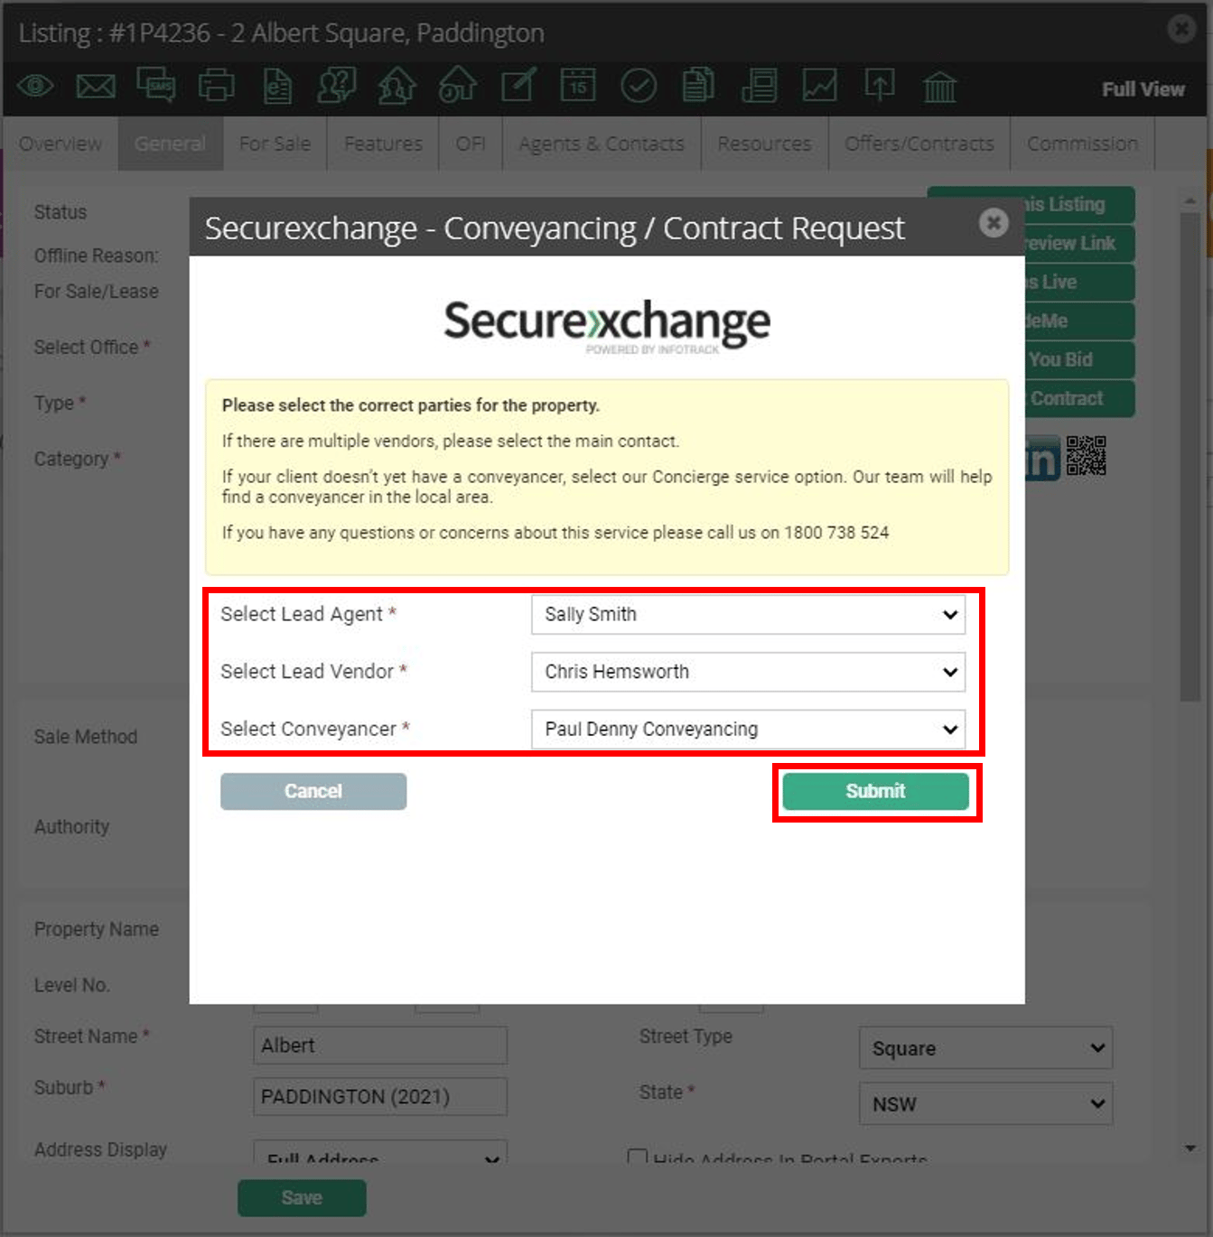
Task: Toggle Hide Address In Portal Exports checkbox
Action: [638, 1157]
